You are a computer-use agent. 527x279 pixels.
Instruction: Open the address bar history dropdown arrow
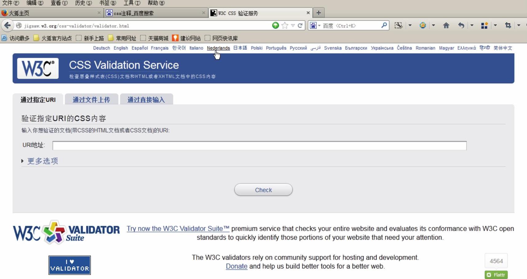[293, 26]
